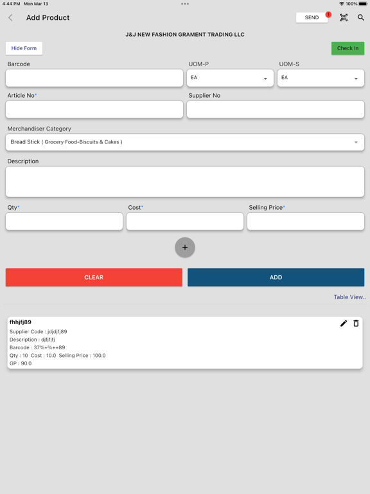This screenshot has width=370, height=494.
Task: Tap the Add Product page heading
Action: 48,17
